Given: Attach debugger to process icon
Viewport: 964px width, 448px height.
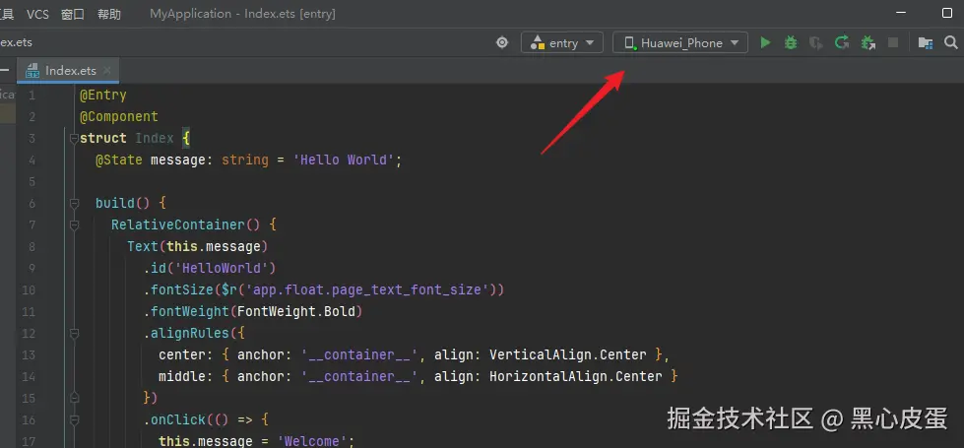Looking at the screenshot, I should [x=868, y=43].
